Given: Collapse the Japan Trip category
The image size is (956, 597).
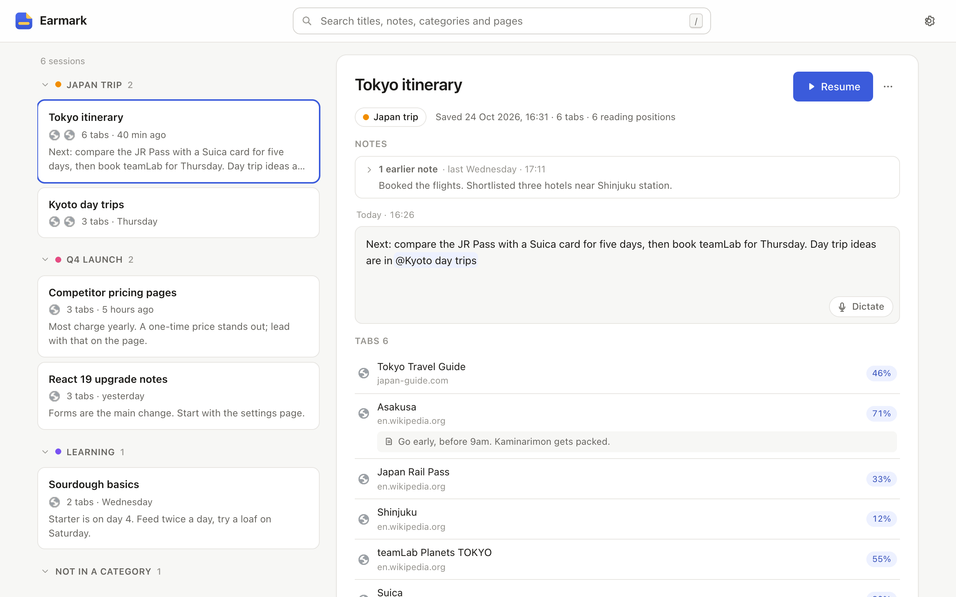Looking at the screenshot, I should tap(45, 85).
